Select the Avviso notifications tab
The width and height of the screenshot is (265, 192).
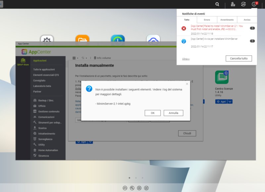pyautogui.click(x=247, y=20)
